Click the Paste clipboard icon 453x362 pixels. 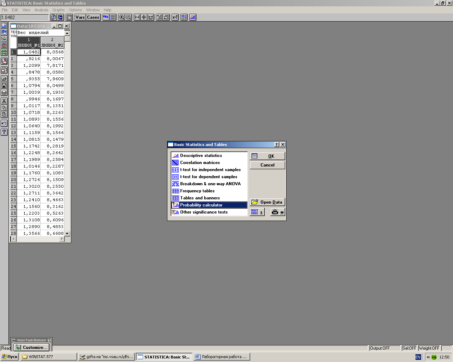click(x=4, y=115)
